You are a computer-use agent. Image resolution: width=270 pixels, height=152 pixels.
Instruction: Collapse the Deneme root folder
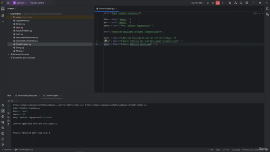[8, 14]
